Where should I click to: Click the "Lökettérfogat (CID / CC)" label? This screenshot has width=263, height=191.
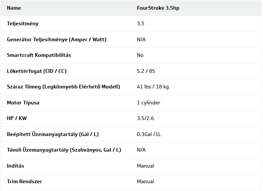37,71
